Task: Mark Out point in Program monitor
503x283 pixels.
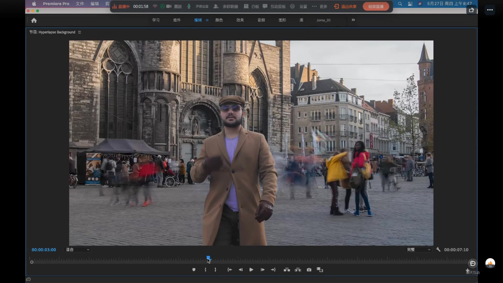Action: click(215, 270)
